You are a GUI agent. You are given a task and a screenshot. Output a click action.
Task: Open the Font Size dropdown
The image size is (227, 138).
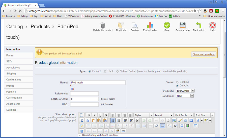click(x=204, y=115)
